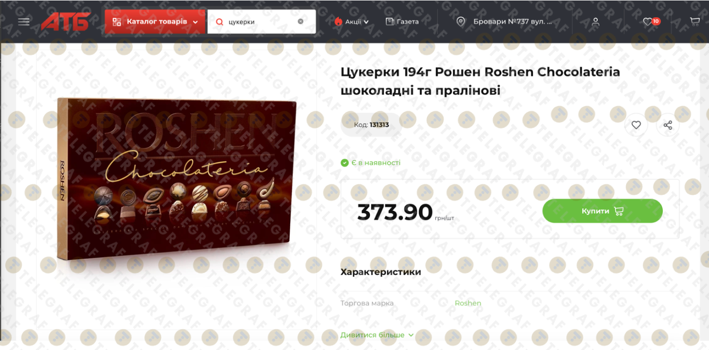The height and width of the screenshot is (350, 709).
Task: Open the Roshen brand link
Action: tap(468, 303)
